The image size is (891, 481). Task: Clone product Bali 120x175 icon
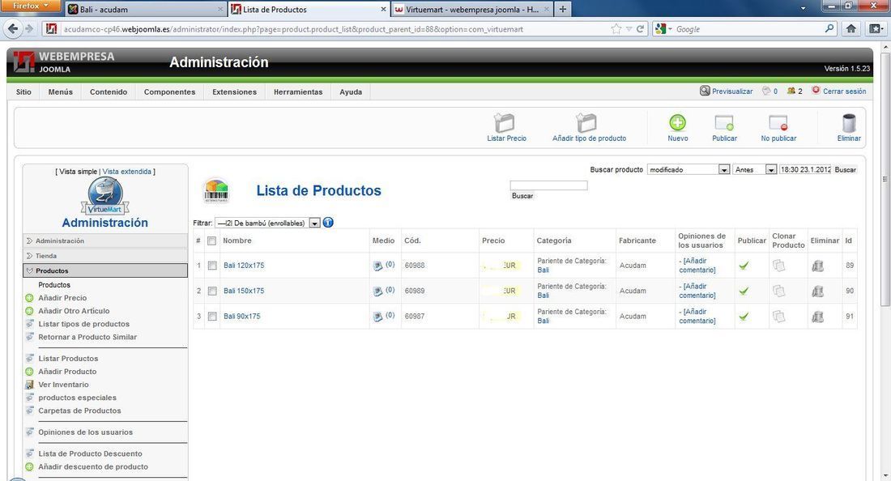click(x=779, y=266)
